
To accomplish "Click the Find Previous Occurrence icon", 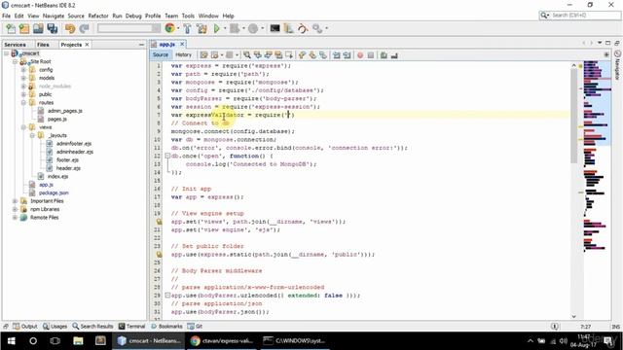I will tap(257, 55).
